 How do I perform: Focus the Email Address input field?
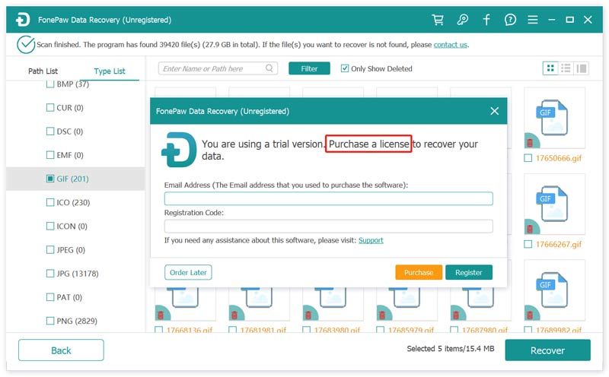(x=329, y=198)
